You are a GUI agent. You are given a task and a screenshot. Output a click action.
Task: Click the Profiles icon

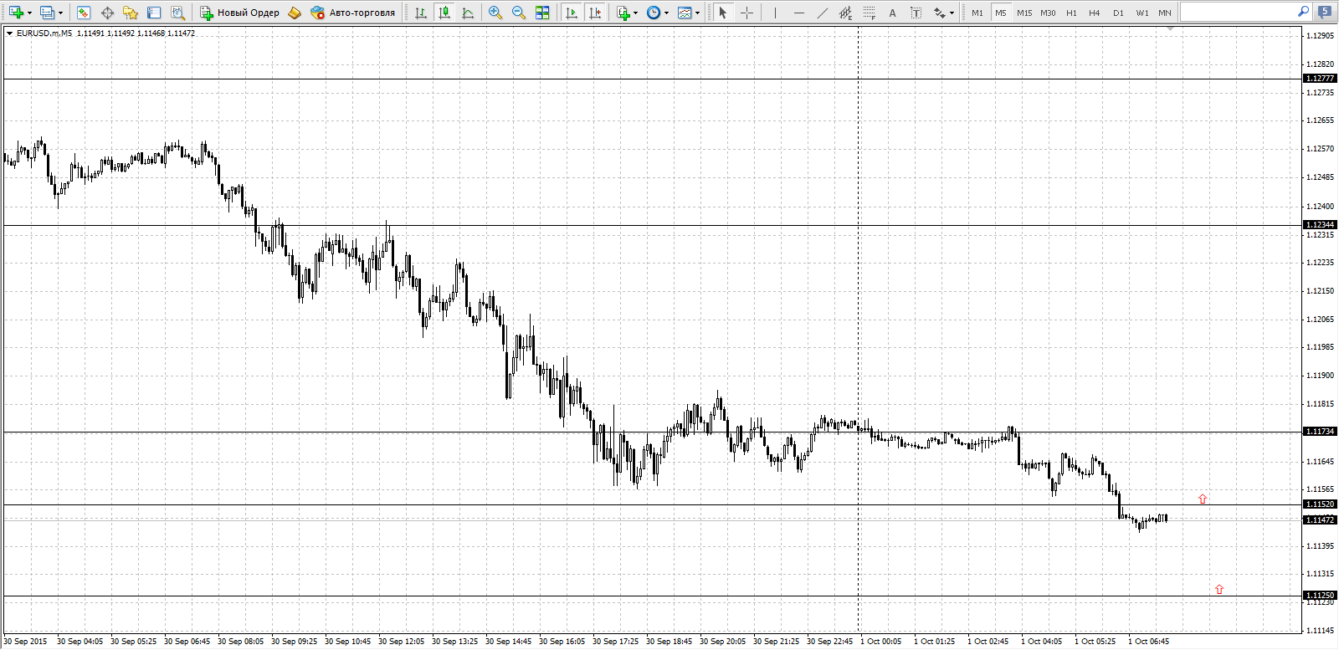[47, 13]
